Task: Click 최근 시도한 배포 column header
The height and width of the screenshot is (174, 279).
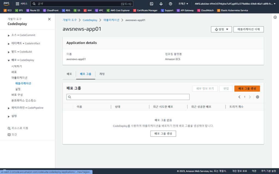Action: click(x=163, y=107)
